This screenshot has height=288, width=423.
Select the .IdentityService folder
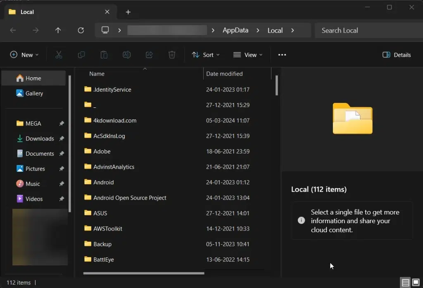click(x=107, y=89)
